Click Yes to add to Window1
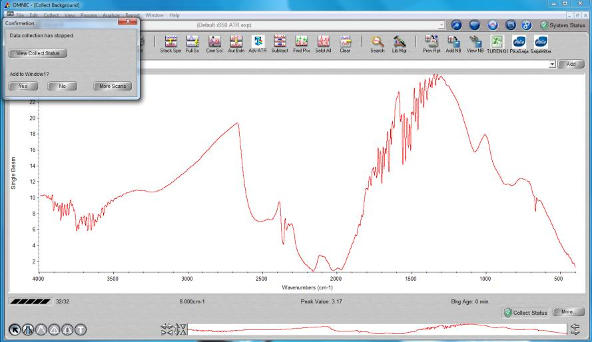 pyautogui.click(x=23, y=86)
